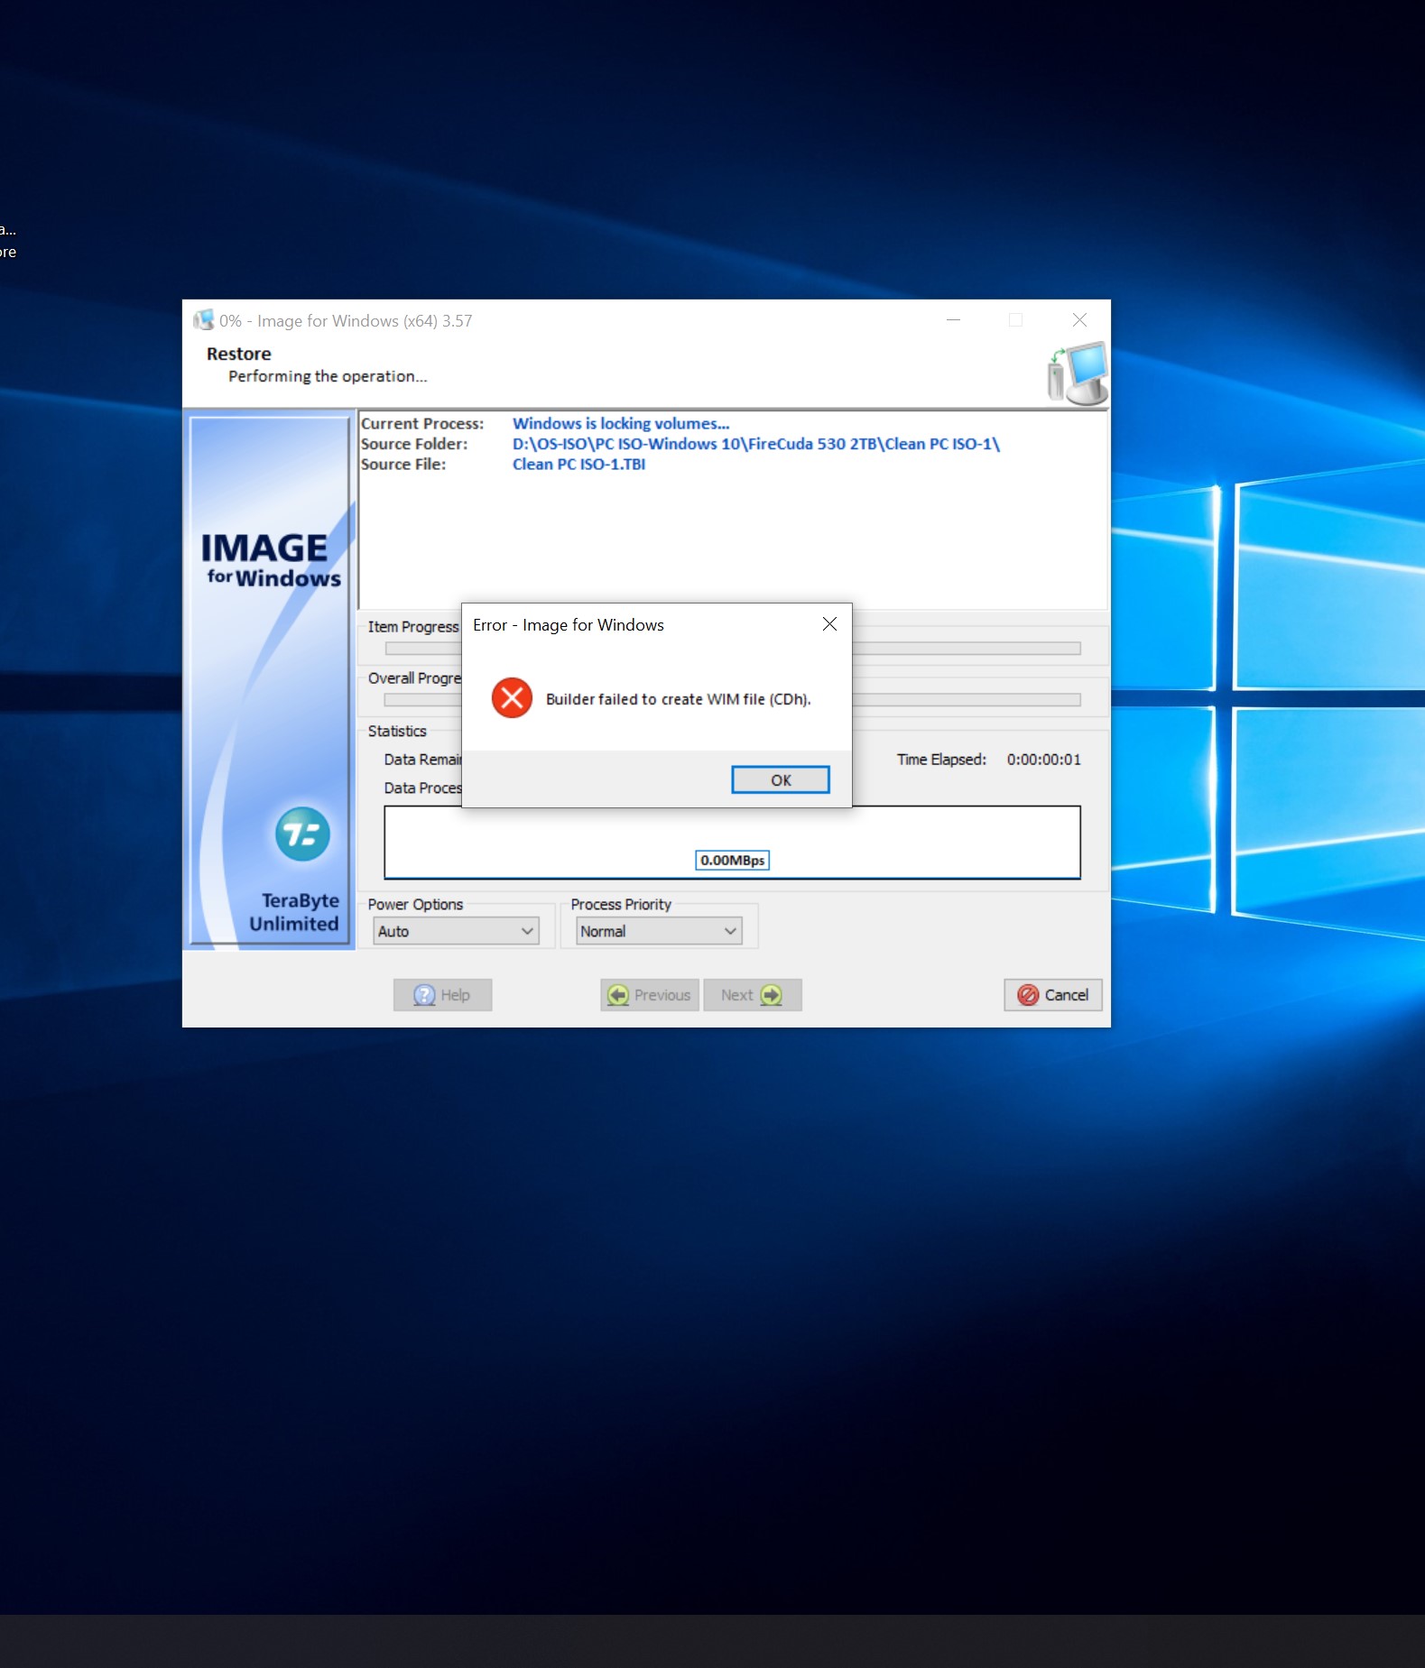Click the 'Windows is locking volumes...' status text

click(621, 423)
